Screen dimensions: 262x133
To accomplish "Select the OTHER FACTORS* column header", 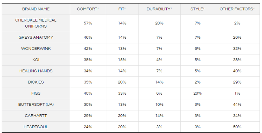I will (237, 9).
